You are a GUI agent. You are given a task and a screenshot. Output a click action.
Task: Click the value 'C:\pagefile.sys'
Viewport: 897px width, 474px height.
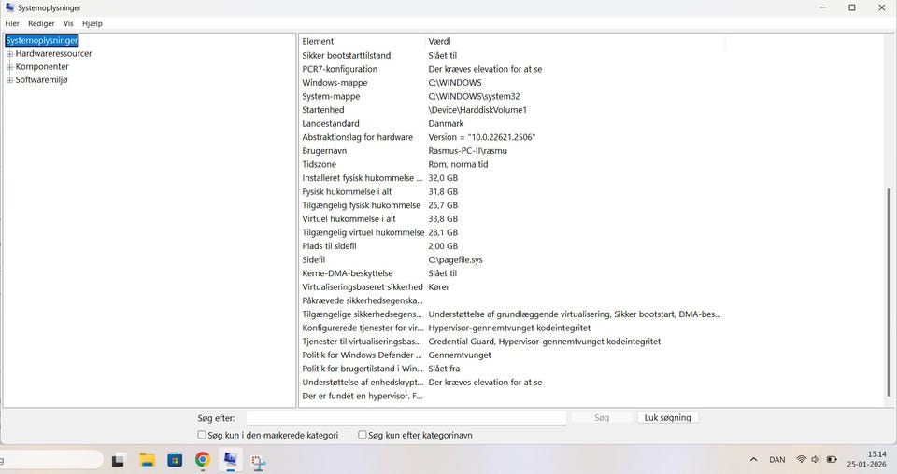point(455,259)
